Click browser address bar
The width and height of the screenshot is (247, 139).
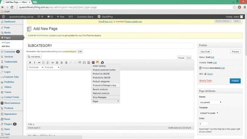[x=124, y=7]
